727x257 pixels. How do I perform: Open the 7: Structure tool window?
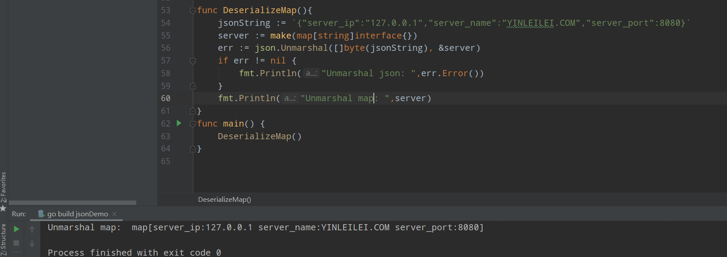point(4,239)
